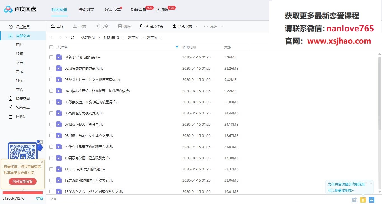Open the 找资源 tab

click(162, 10)
